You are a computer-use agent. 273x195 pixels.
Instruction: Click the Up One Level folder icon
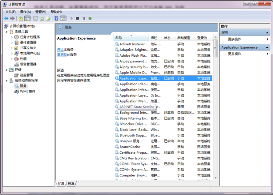(x=21, y=18)
